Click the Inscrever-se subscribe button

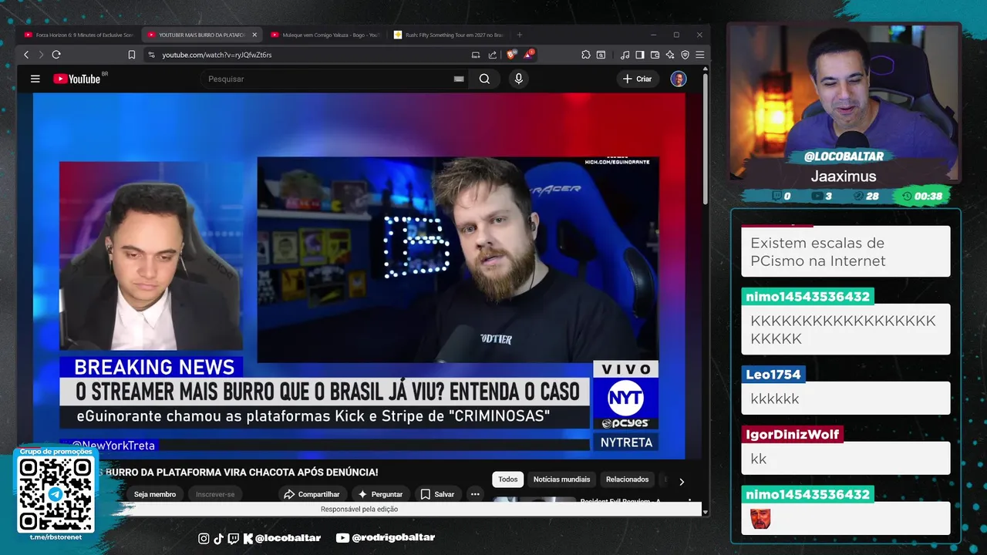(x=215, y=494)
